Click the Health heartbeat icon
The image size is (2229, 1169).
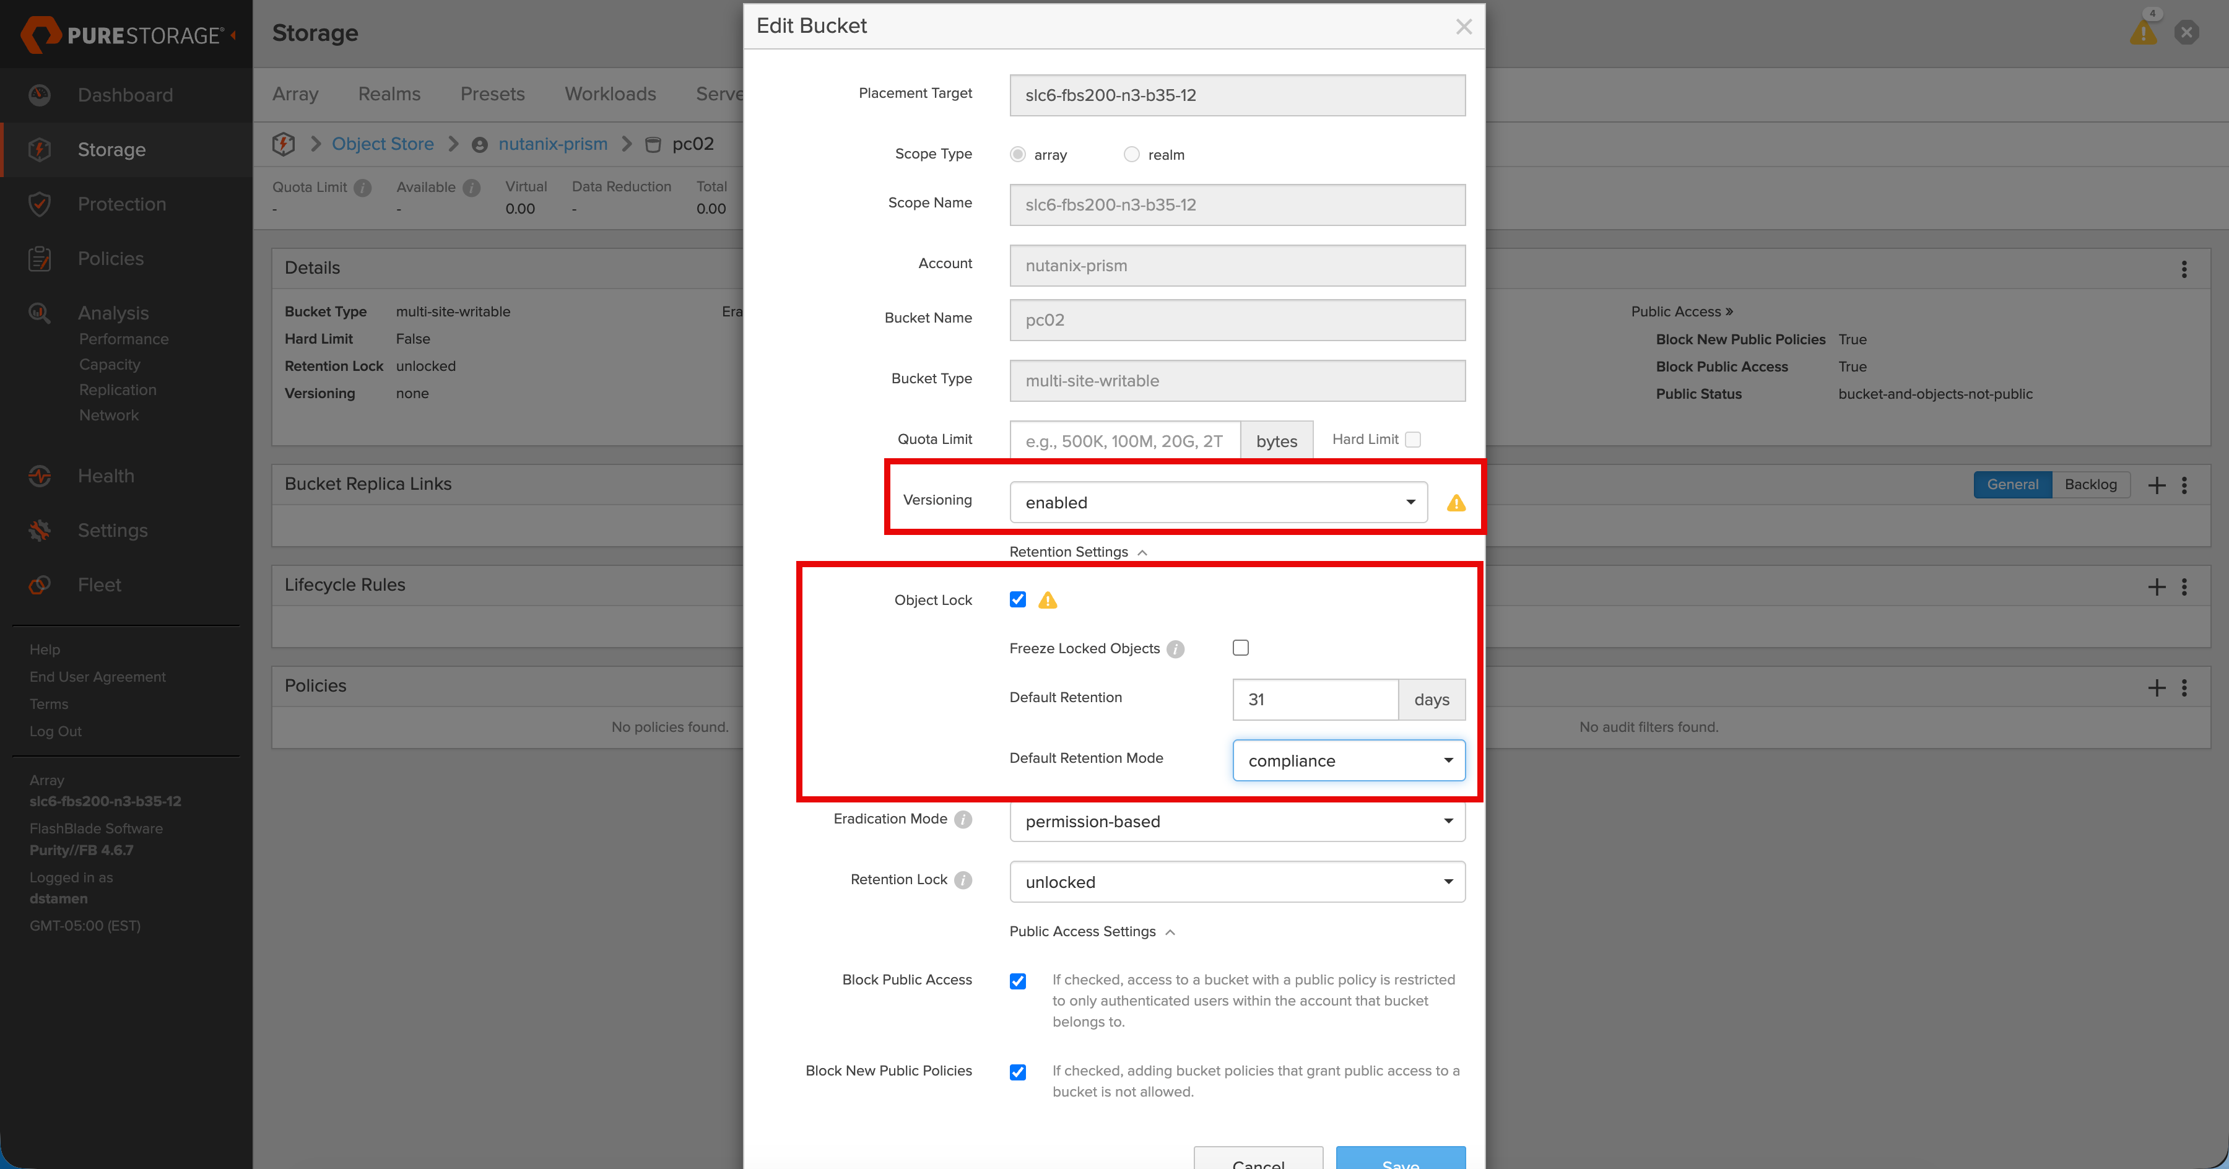[x=39, y=476]
